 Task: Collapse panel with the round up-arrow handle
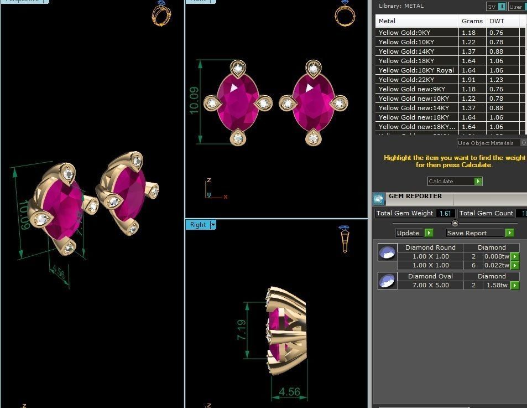pyautogui.click(x=455, y=223)
